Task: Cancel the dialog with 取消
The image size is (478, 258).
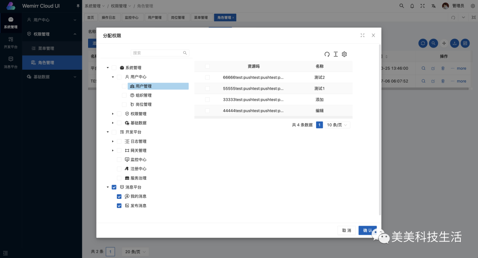Action: click(346, 230)
